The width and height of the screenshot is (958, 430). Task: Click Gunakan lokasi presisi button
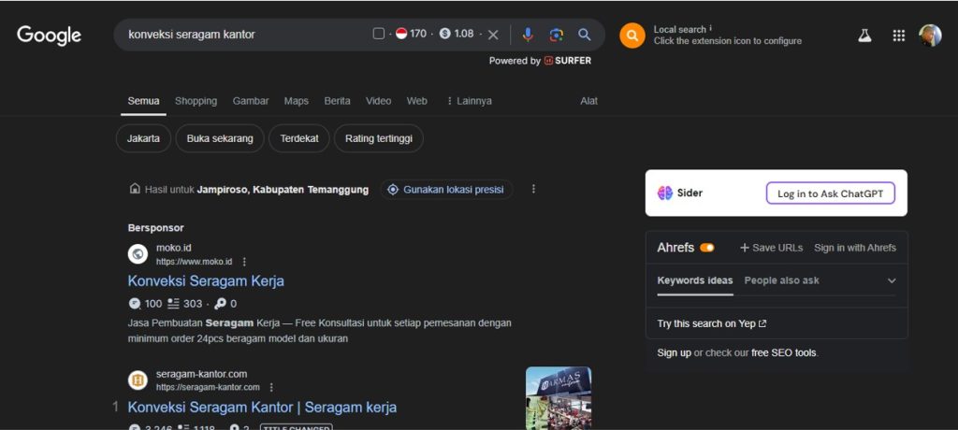[x=446, y=190]
